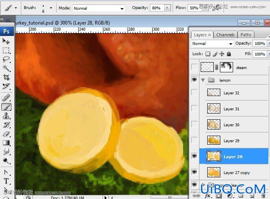Select the Healing Brush tool

point(6,98)
